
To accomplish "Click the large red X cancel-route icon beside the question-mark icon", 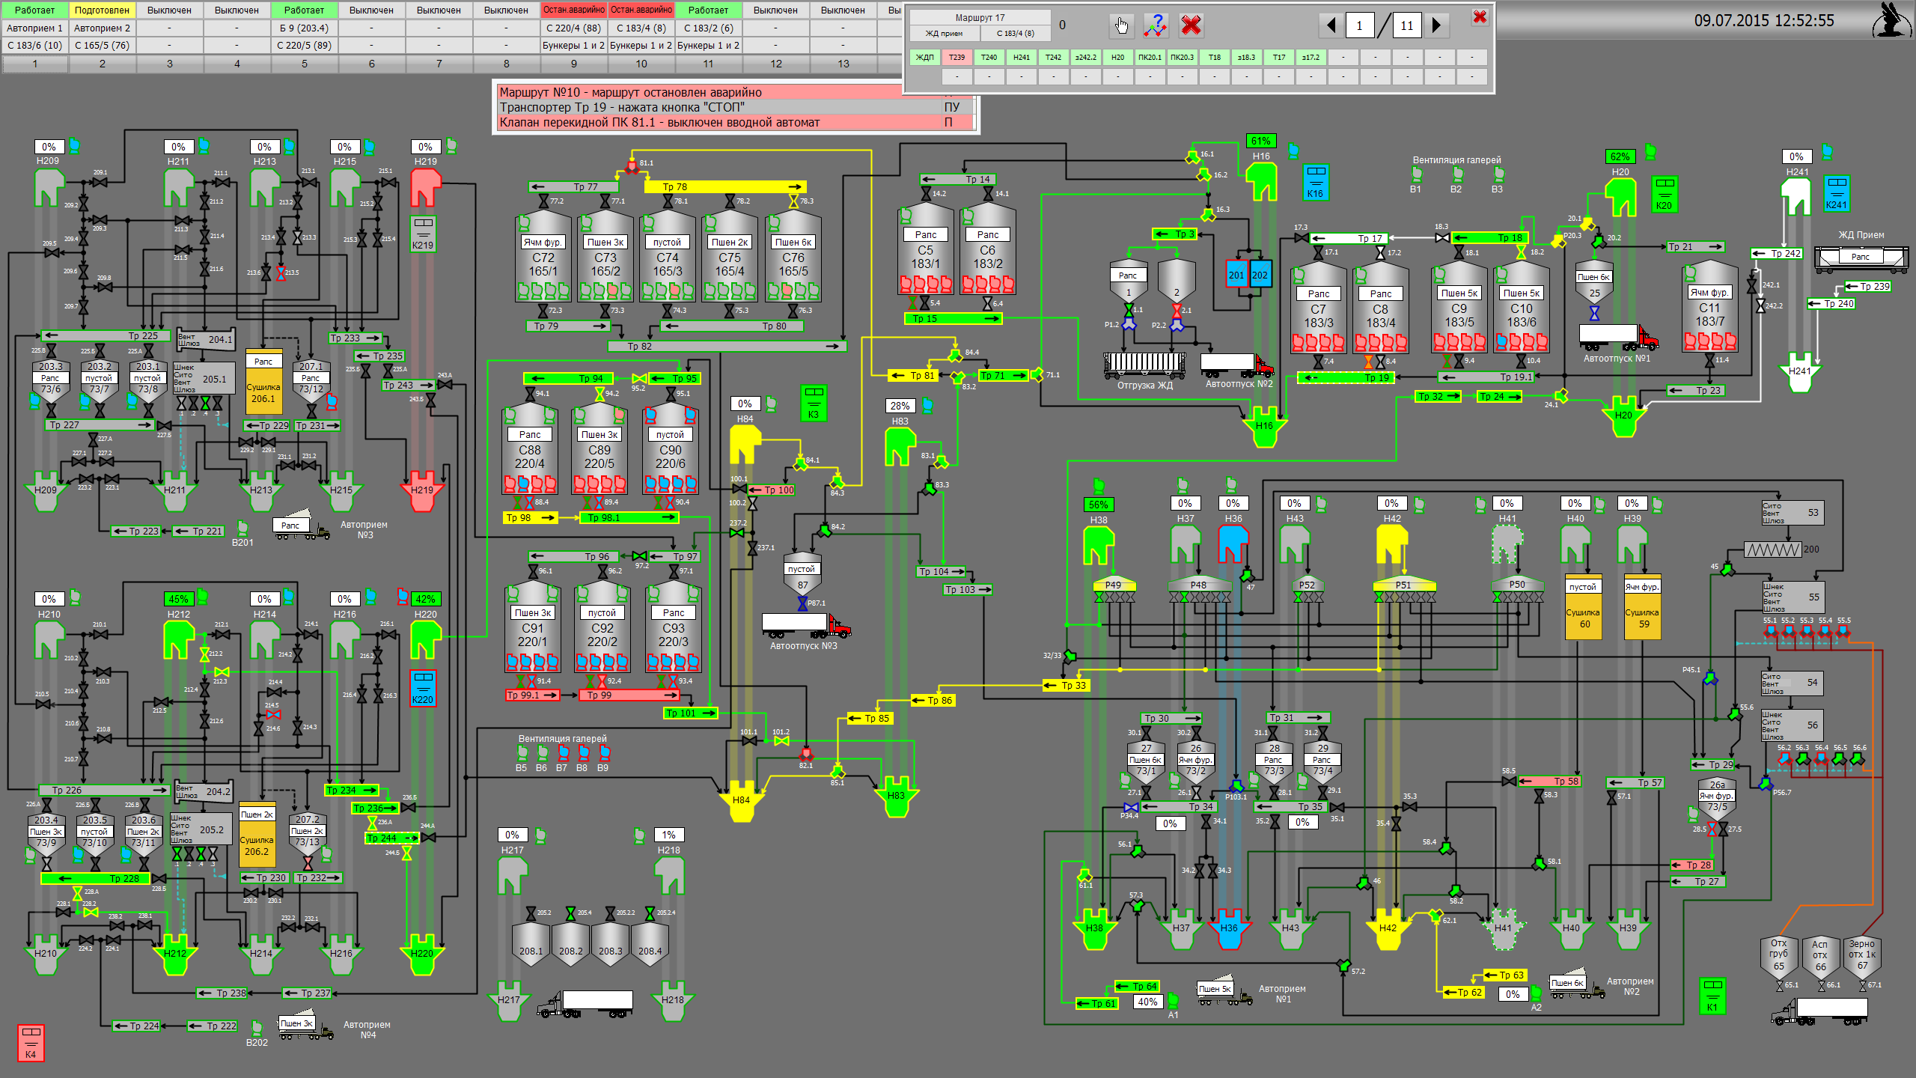I will (x=1191, y=25).
